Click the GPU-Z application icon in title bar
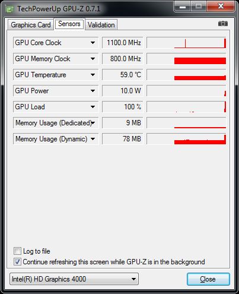This screenshot has width=239, height=294. coord(9,9)
